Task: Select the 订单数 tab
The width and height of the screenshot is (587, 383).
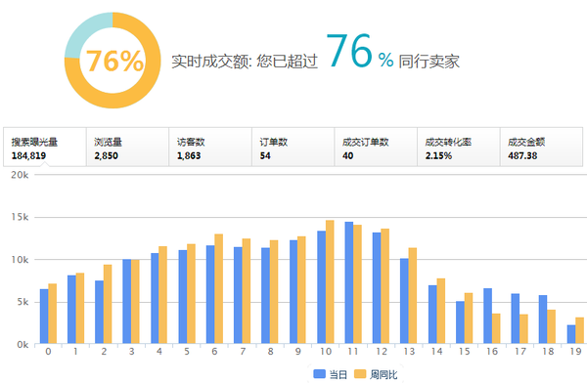Action: [x=293, y=147]
